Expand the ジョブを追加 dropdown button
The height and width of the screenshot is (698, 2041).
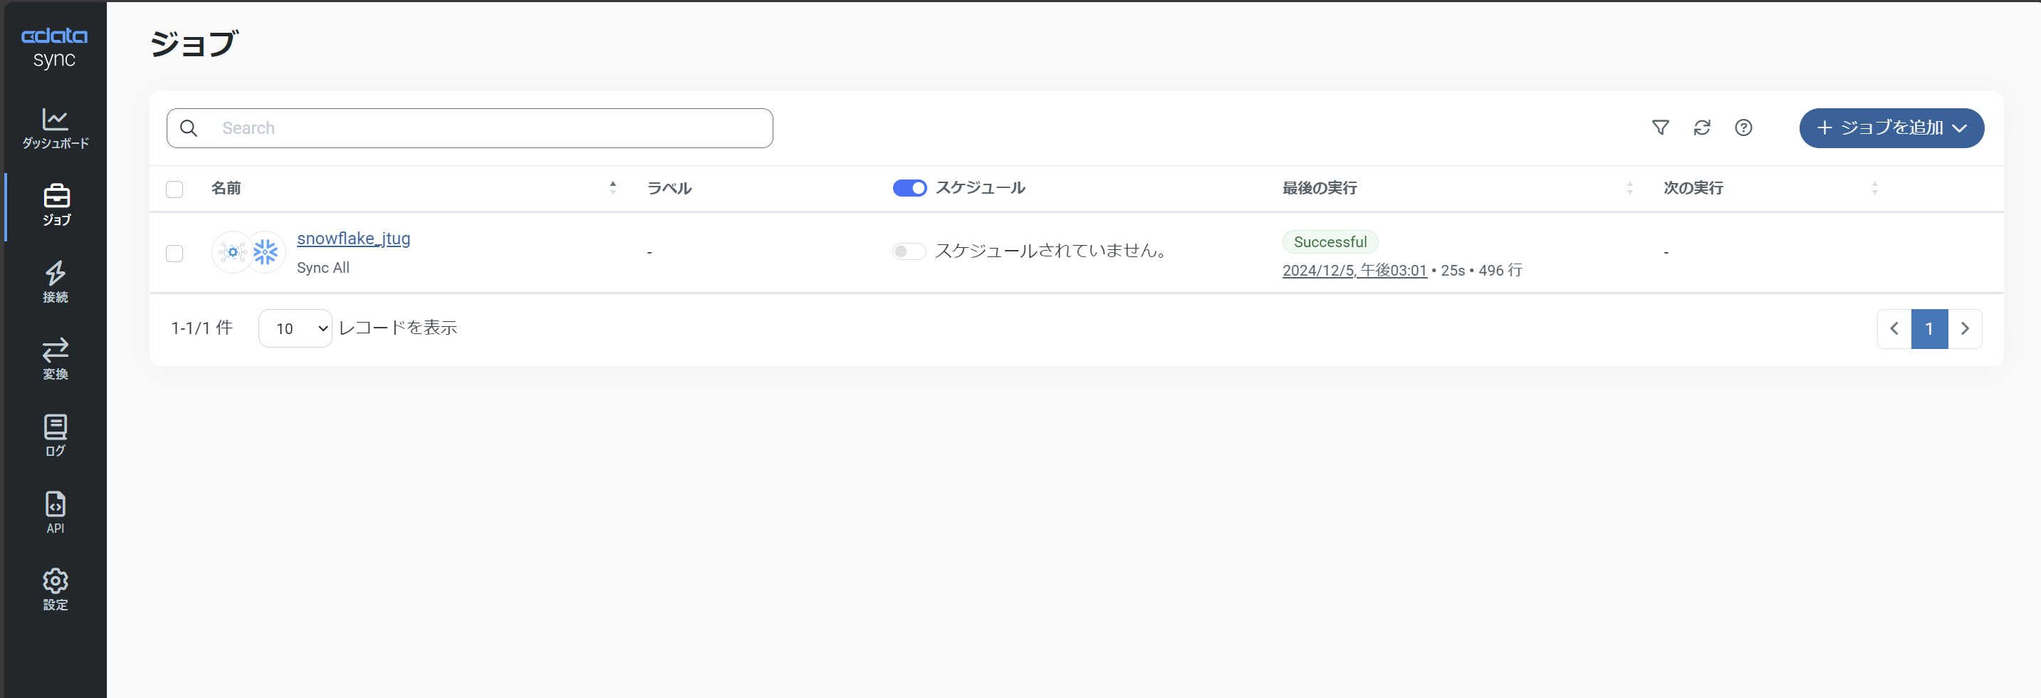point(1891,128)
